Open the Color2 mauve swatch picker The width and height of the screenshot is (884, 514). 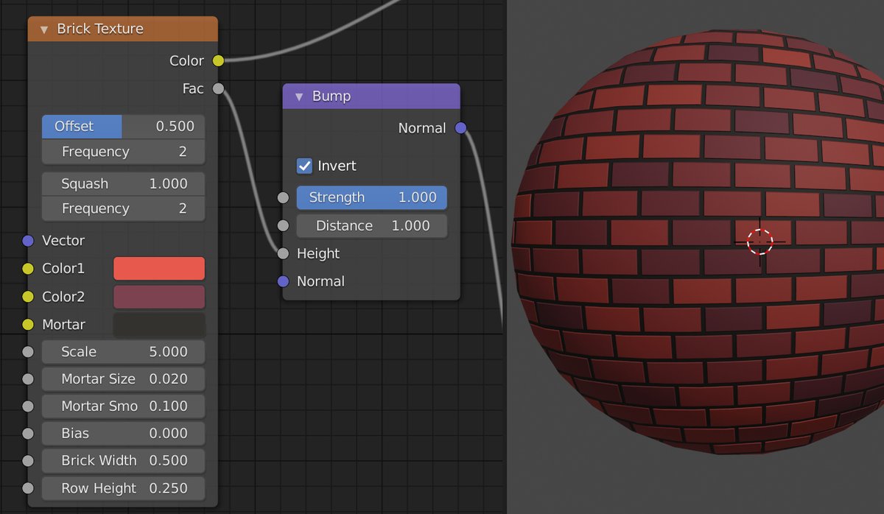click(x=159, y=297)
